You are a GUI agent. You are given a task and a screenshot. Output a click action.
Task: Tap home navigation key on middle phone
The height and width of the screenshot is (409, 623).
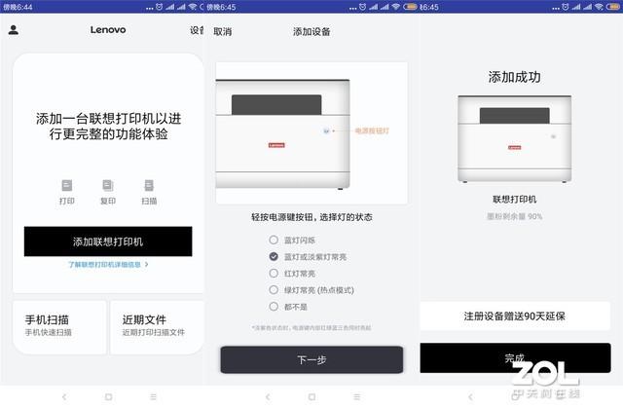click(x=311, y=396)
